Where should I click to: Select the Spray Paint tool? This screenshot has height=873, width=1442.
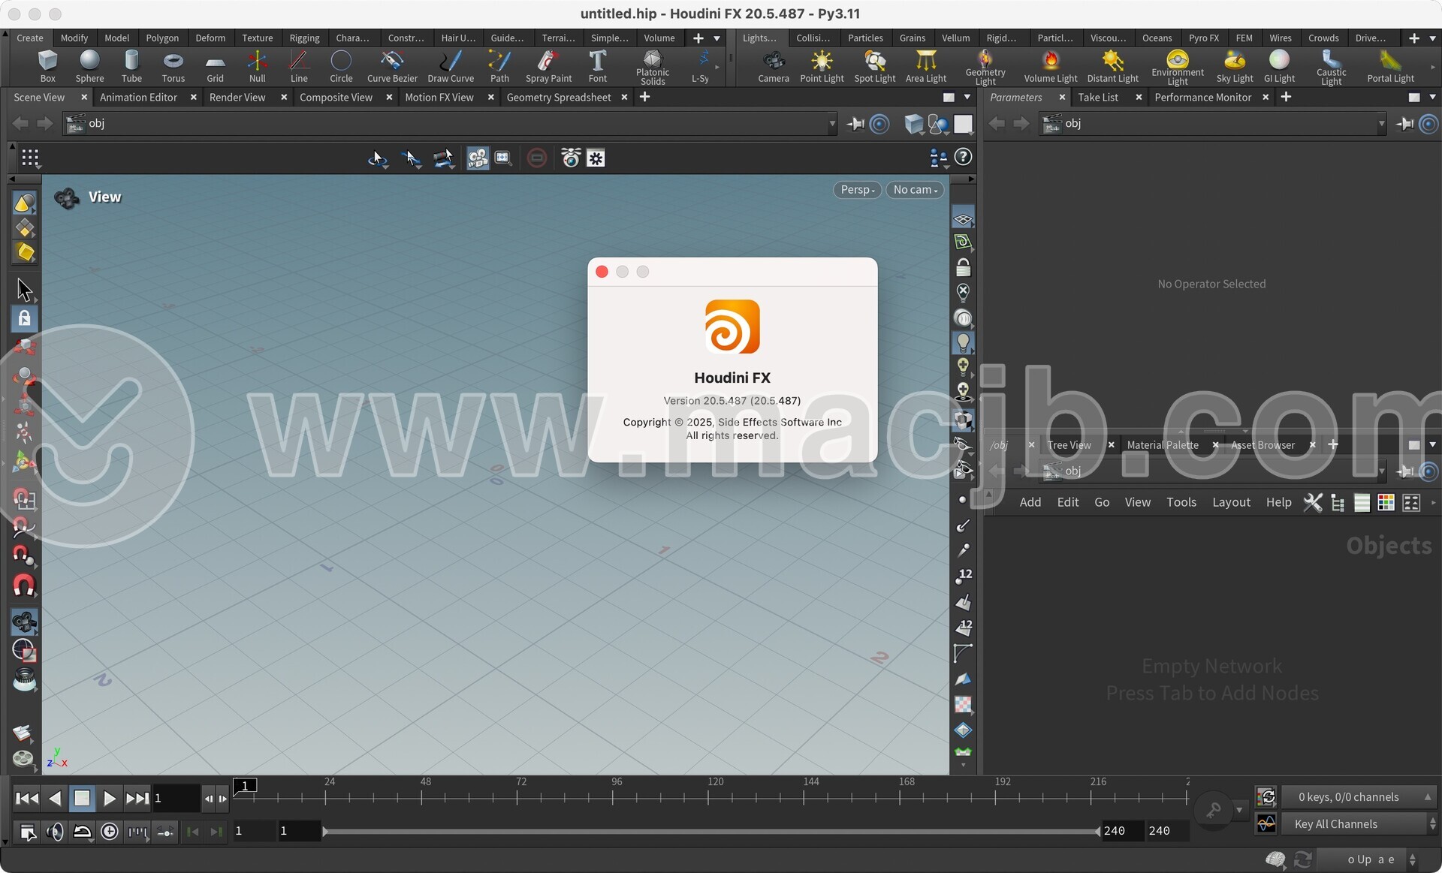coord(548,66)
